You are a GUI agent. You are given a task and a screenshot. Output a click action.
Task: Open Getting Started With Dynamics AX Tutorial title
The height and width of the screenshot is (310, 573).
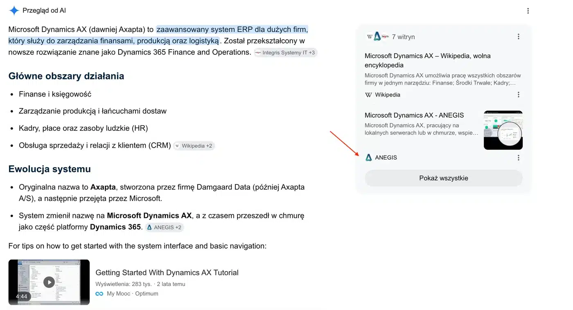167,272
